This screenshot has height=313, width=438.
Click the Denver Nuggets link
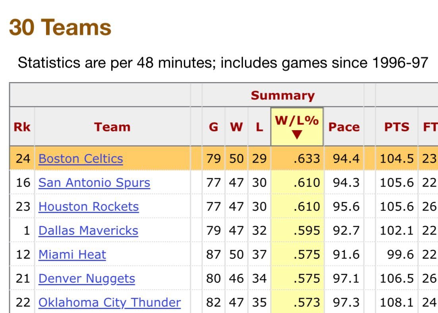tap(87, 278)
